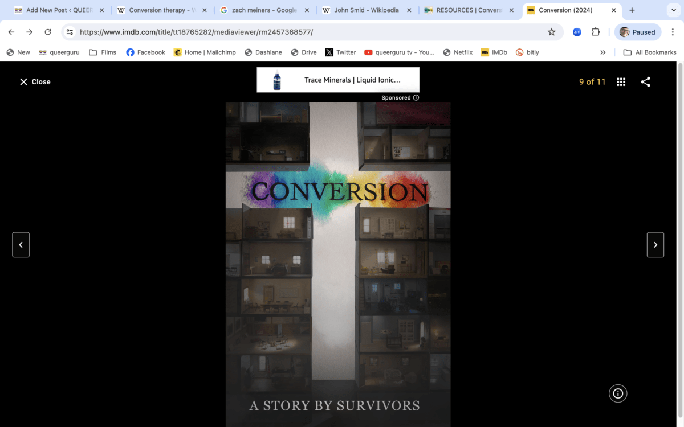View site information icon in address bar

[x=70, y=32]
